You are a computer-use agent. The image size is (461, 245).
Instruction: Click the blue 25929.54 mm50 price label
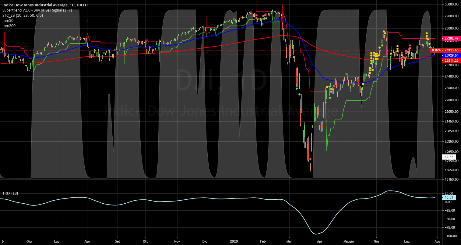click(x=451, y=55)
